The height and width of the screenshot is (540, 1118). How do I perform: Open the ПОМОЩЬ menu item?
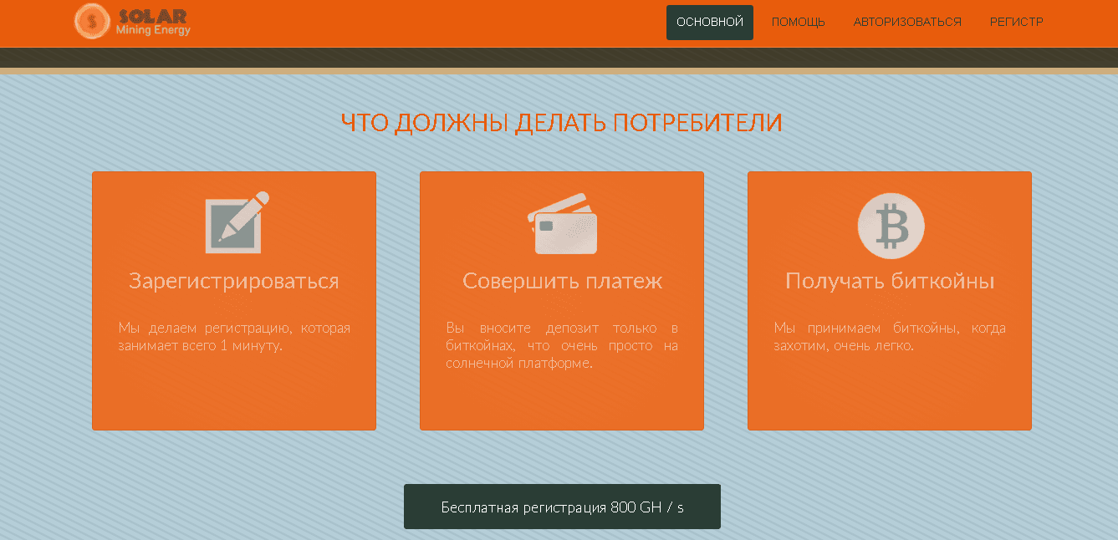tap(798, 22)
